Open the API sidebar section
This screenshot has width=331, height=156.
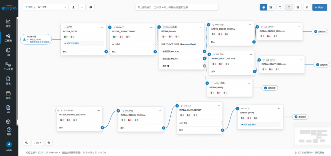tap(8, 109)
